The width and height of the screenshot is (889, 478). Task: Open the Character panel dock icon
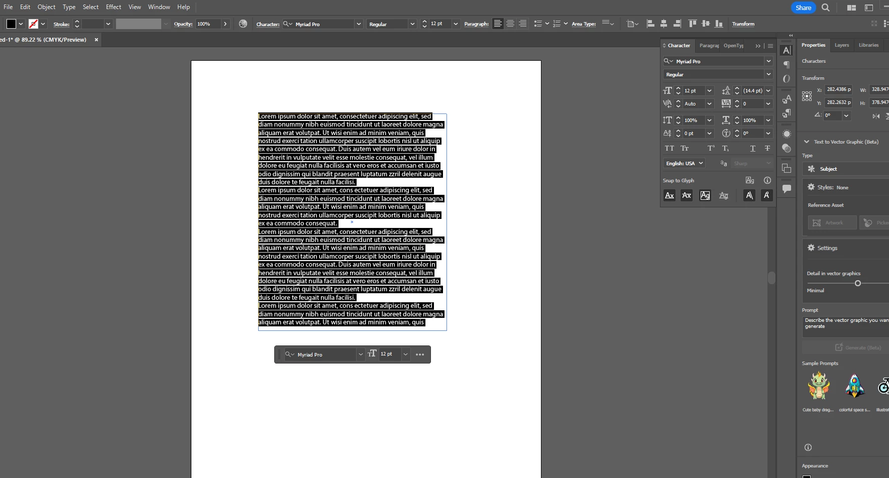pyautogui.click(x=787, y=50)
